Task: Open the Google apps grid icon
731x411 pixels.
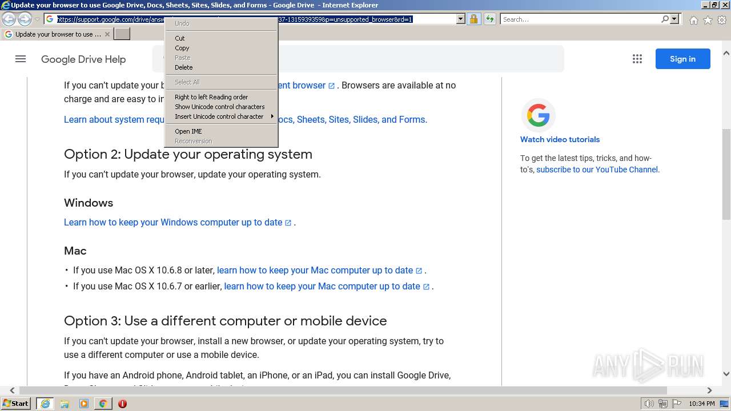Action: click(637, 59)
